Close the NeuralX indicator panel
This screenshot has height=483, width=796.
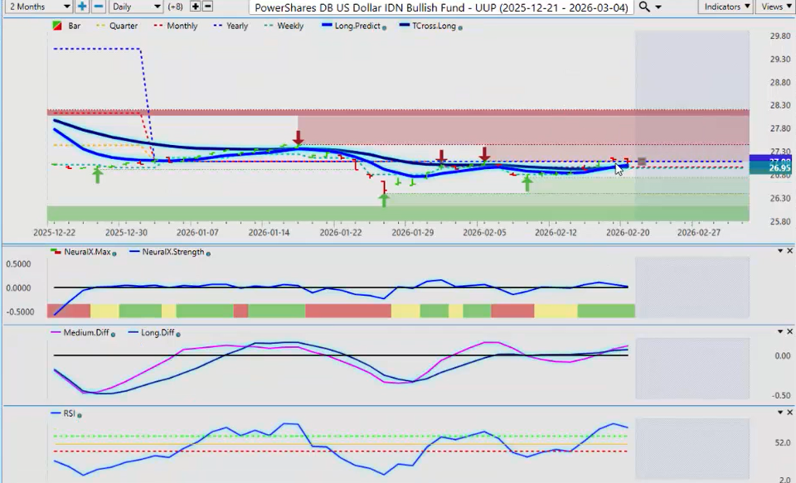(x=789, y=251)
